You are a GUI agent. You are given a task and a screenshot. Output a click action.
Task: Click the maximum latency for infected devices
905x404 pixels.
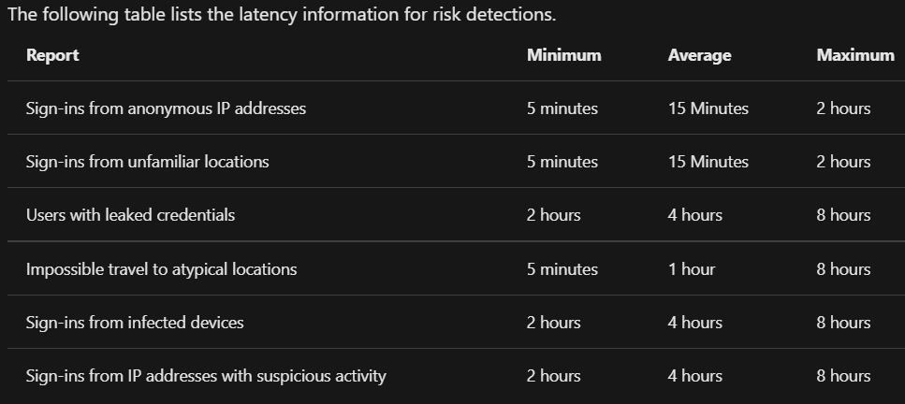coord(842,323)
